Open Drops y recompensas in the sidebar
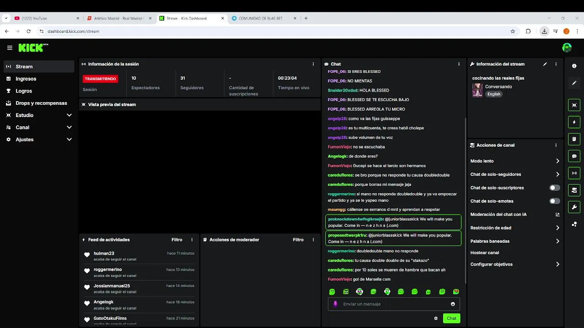The height and width of the screenshot is (328, 584). coord(39,103)
